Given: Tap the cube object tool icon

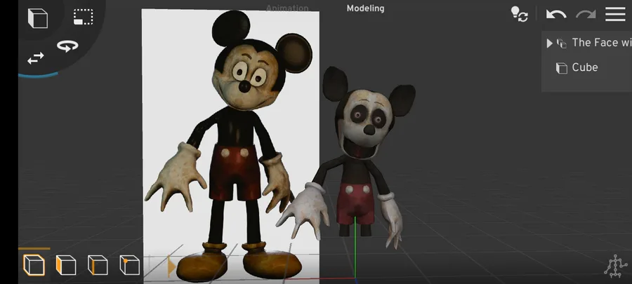Looking at the screenshot, I should pos(37,18).
